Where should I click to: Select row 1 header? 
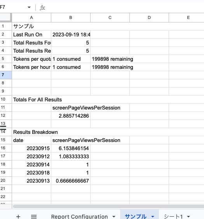click(6, 26)
